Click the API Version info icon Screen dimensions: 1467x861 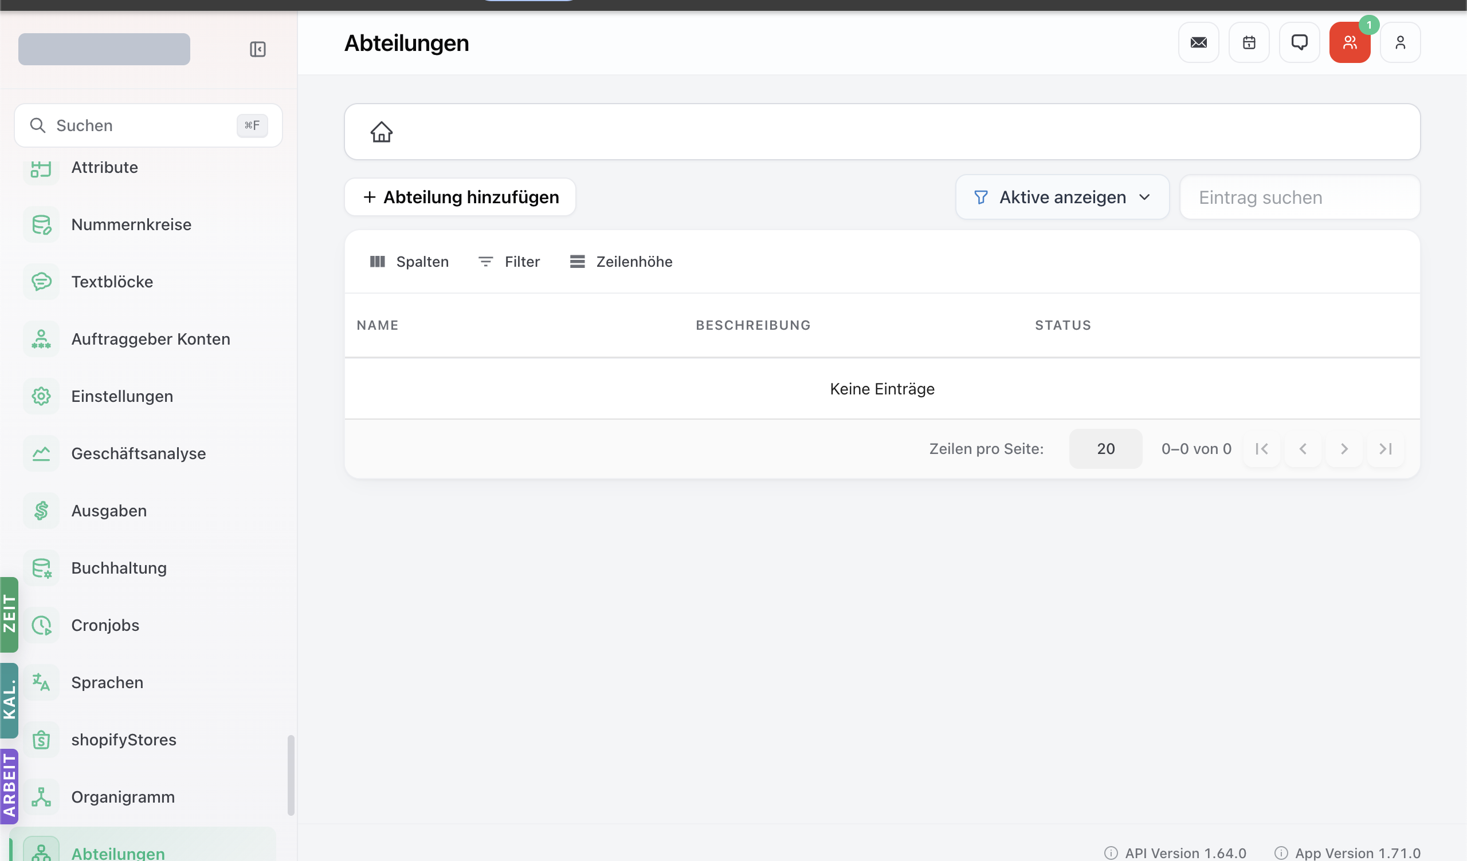click(x=1111, y=853)
